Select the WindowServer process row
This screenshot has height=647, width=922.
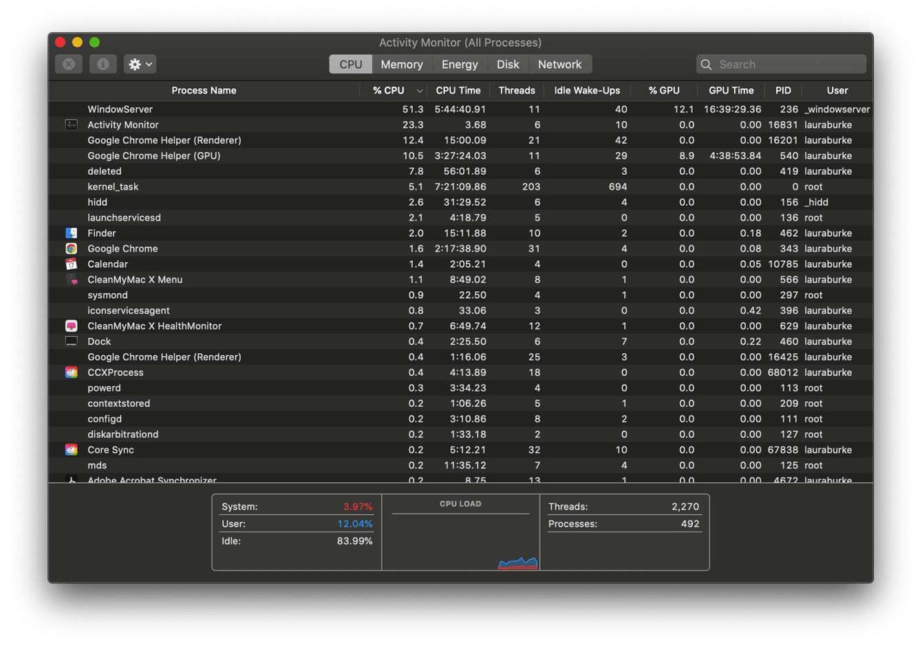(460, 109)
